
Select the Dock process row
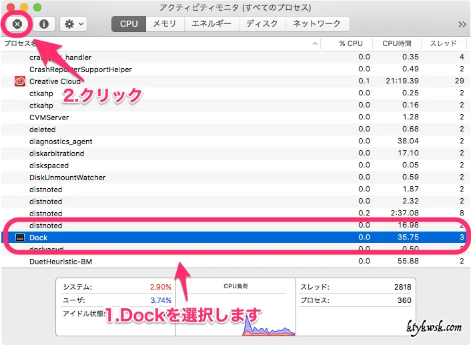pos(234,238)
